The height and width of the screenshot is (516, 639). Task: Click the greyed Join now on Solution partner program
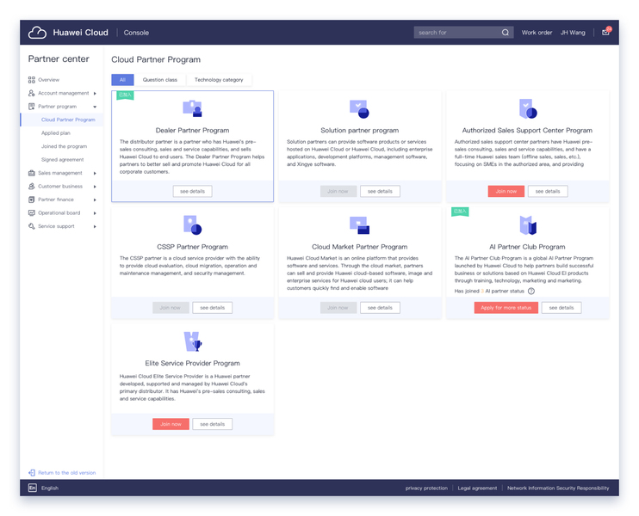pos(338,191)
